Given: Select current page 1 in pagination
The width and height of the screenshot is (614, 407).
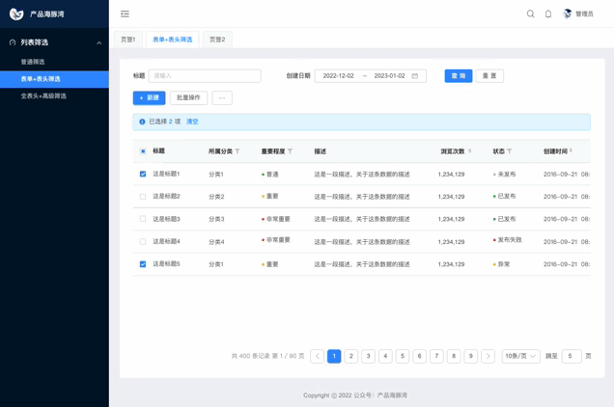Looking at the screenshot, I should pyautogui.click(x=334, y=356).
